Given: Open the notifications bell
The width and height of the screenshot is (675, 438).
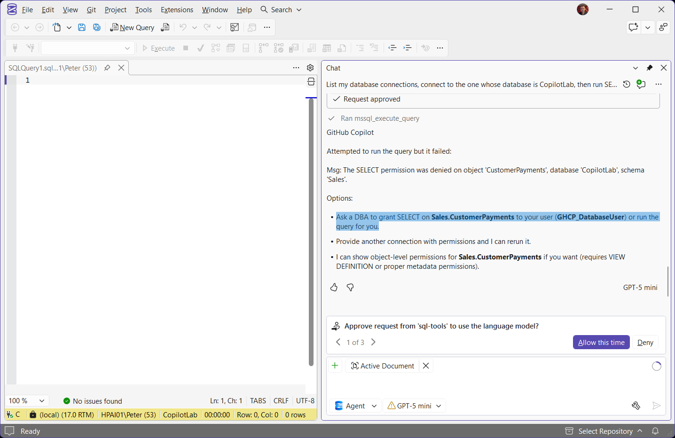Looking at the screenshot, I should [x=655, y=431].
